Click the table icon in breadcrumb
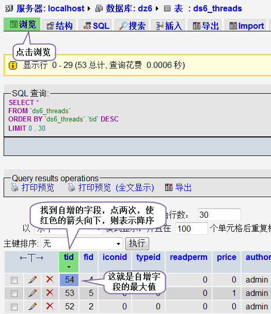271x314 pixels. click(167, 9)
